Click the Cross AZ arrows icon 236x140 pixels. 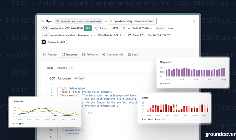129,35
